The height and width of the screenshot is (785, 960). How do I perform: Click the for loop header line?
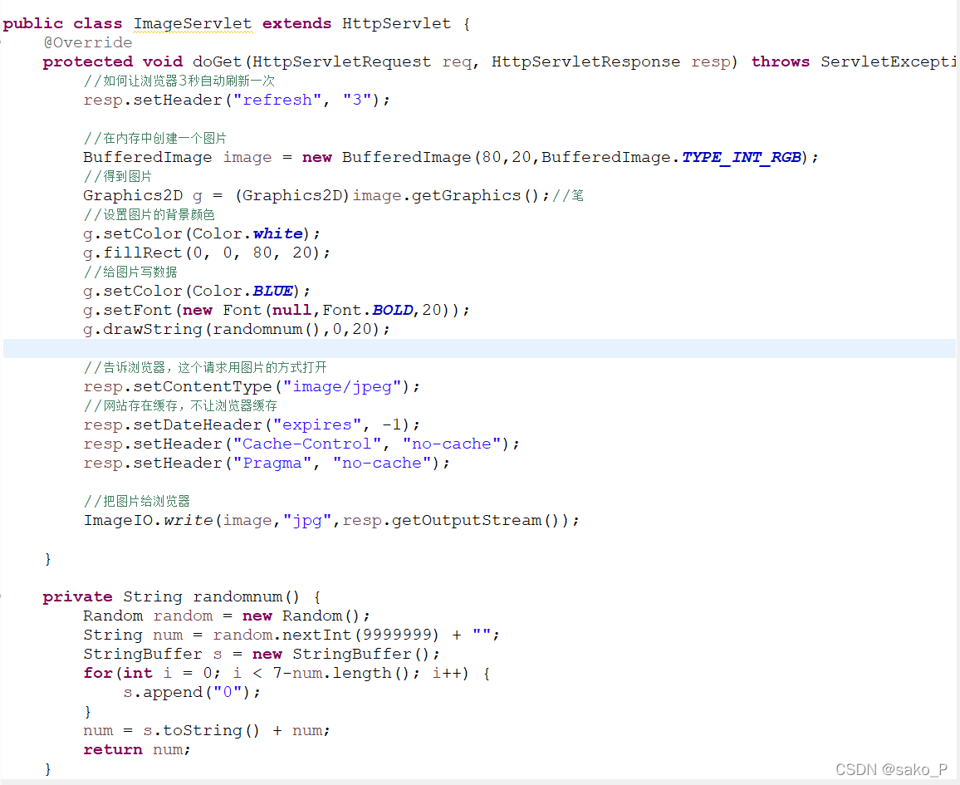pyautogui.click(x=287, y=674)
